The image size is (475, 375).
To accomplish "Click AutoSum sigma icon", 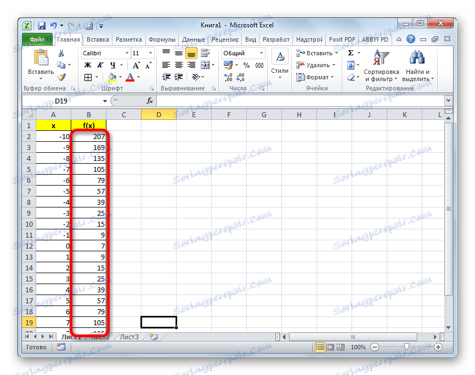I will coord(351,53).
